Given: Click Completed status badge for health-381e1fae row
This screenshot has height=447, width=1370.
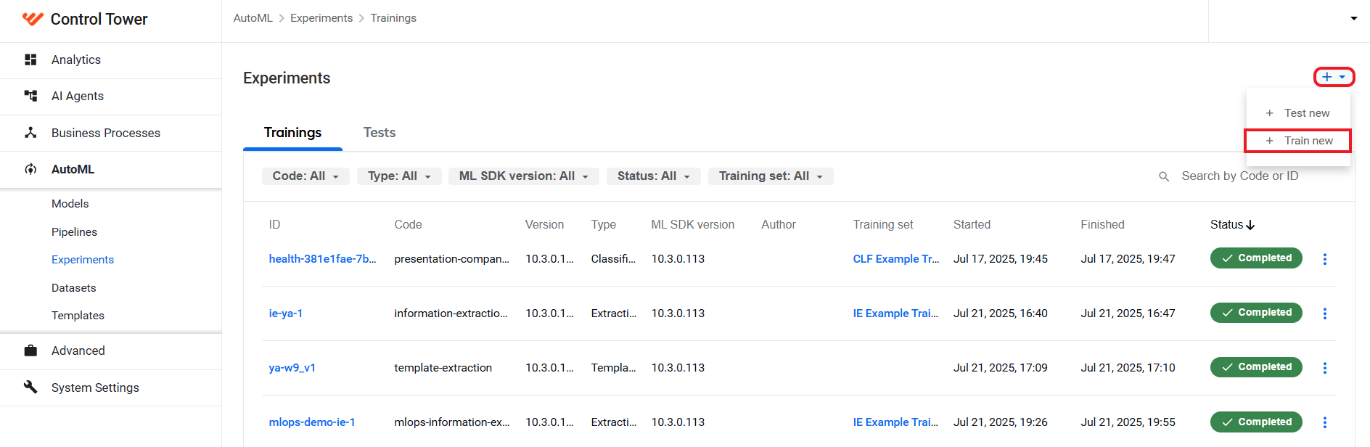Looking at the screenshot, I should [x=1256, y=258].
